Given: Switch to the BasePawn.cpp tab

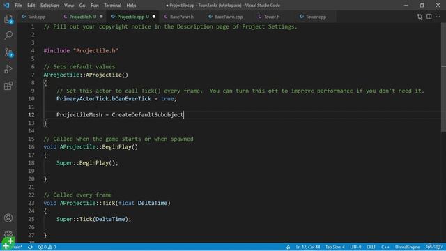Looking at the screenshot, I should pos(229,17).
